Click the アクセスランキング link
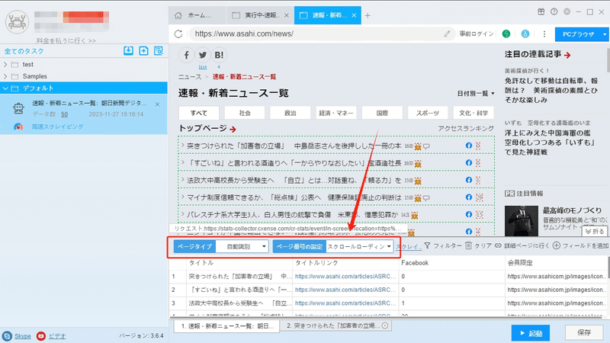The width and height of the screenshot is (610, 343). pyautogui.click(x=466, y=128)
